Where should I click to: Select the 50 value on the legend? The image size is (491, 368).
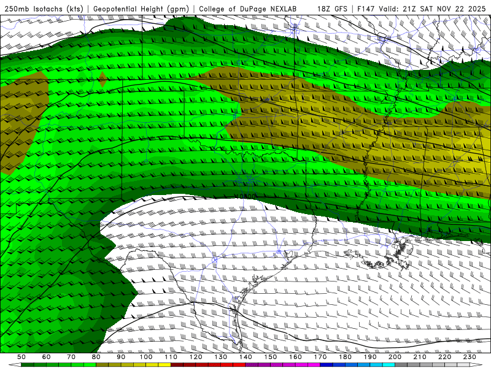tap(21, 357)
